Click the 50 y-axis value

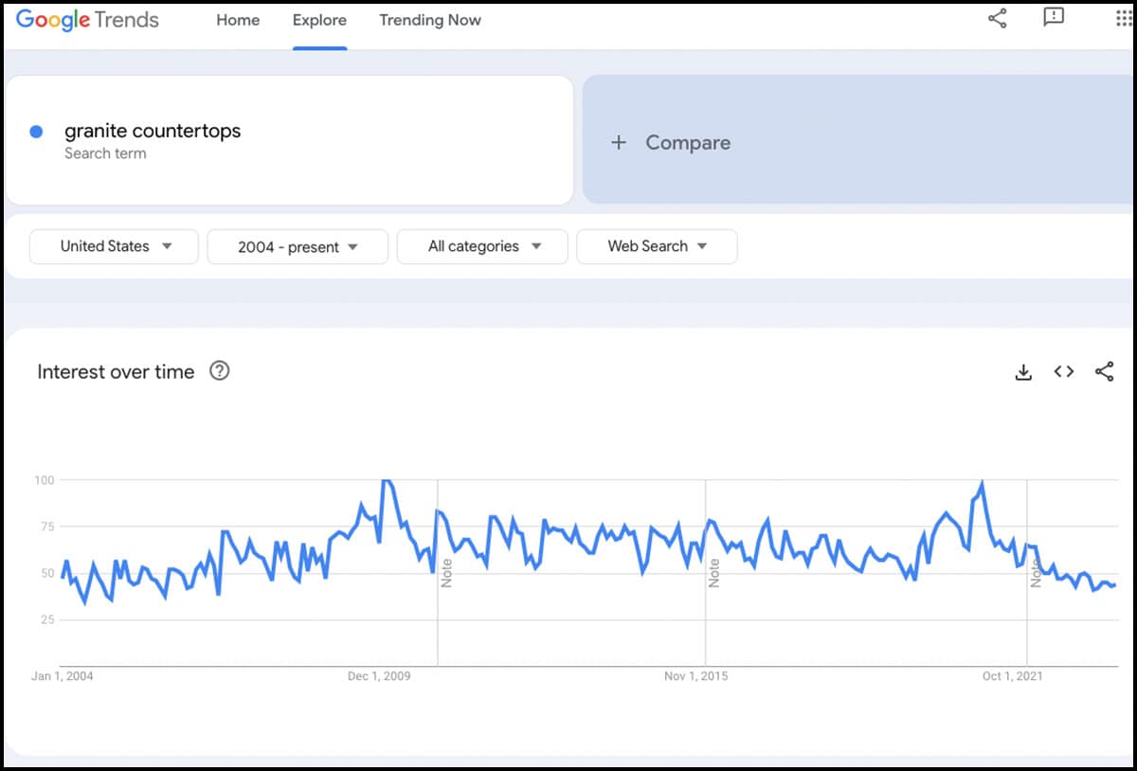coord(47,573)
